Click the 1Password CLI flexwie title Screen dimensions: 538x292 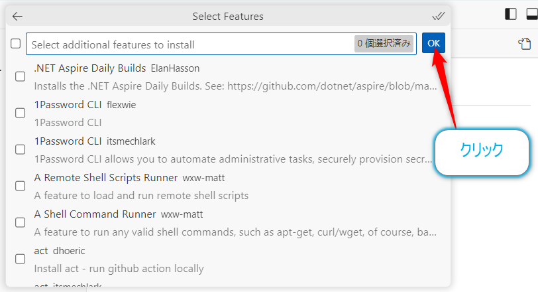(x=85, y=105)
